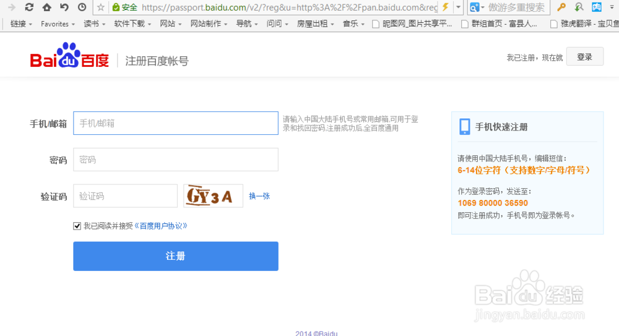
Task: Click the blue snapshot toolbar icon
Action: tap(597, 7)
